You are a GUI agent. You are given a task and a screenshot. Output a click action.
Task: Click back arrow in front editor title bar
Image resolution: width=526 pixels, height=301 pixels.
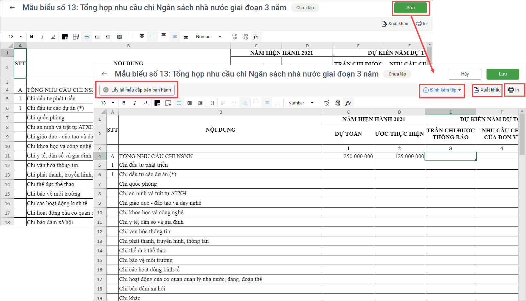click(105, 74)
